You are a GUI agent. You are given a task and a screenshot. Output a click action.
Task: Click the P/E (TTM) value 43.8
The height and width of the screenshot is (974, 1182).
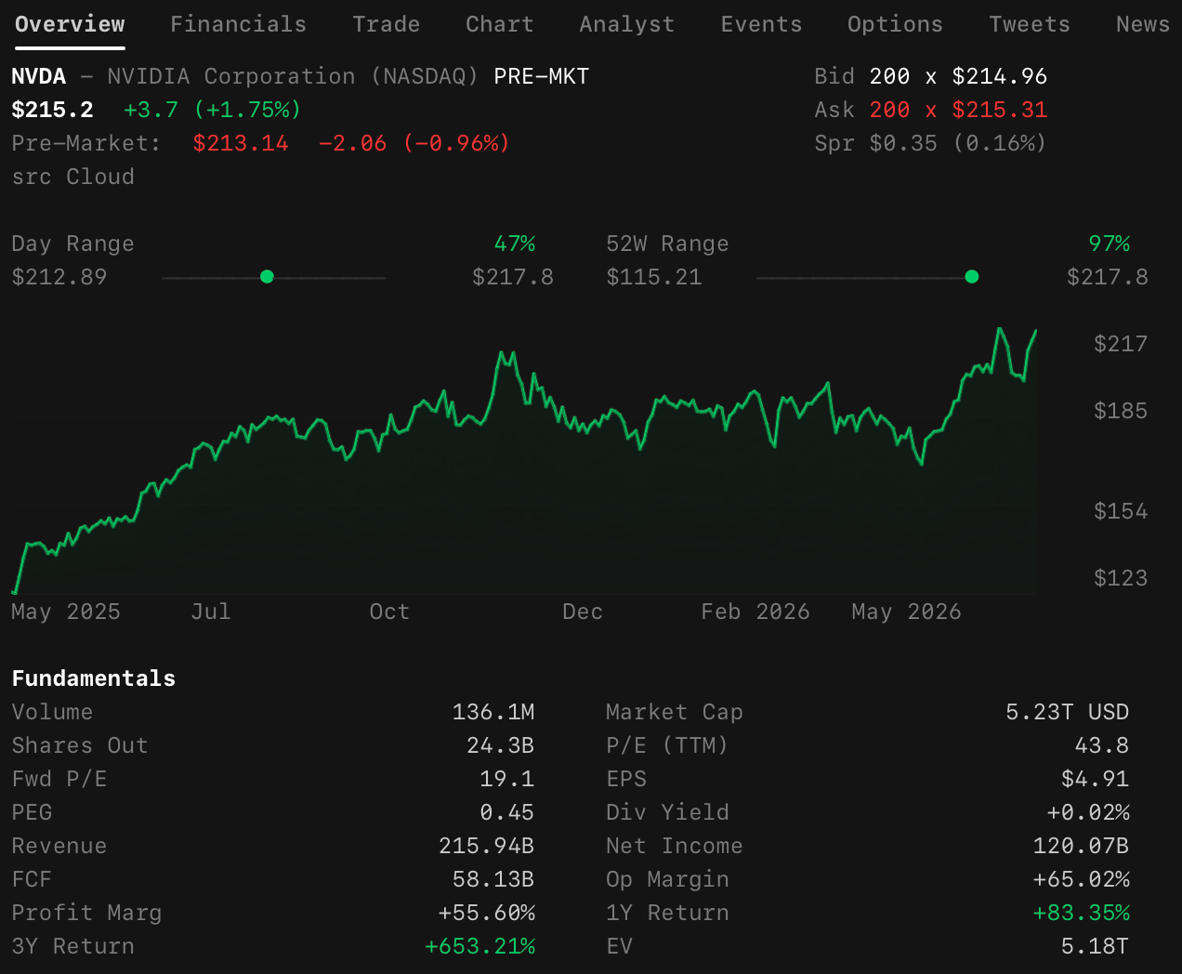coord(1102,745)
